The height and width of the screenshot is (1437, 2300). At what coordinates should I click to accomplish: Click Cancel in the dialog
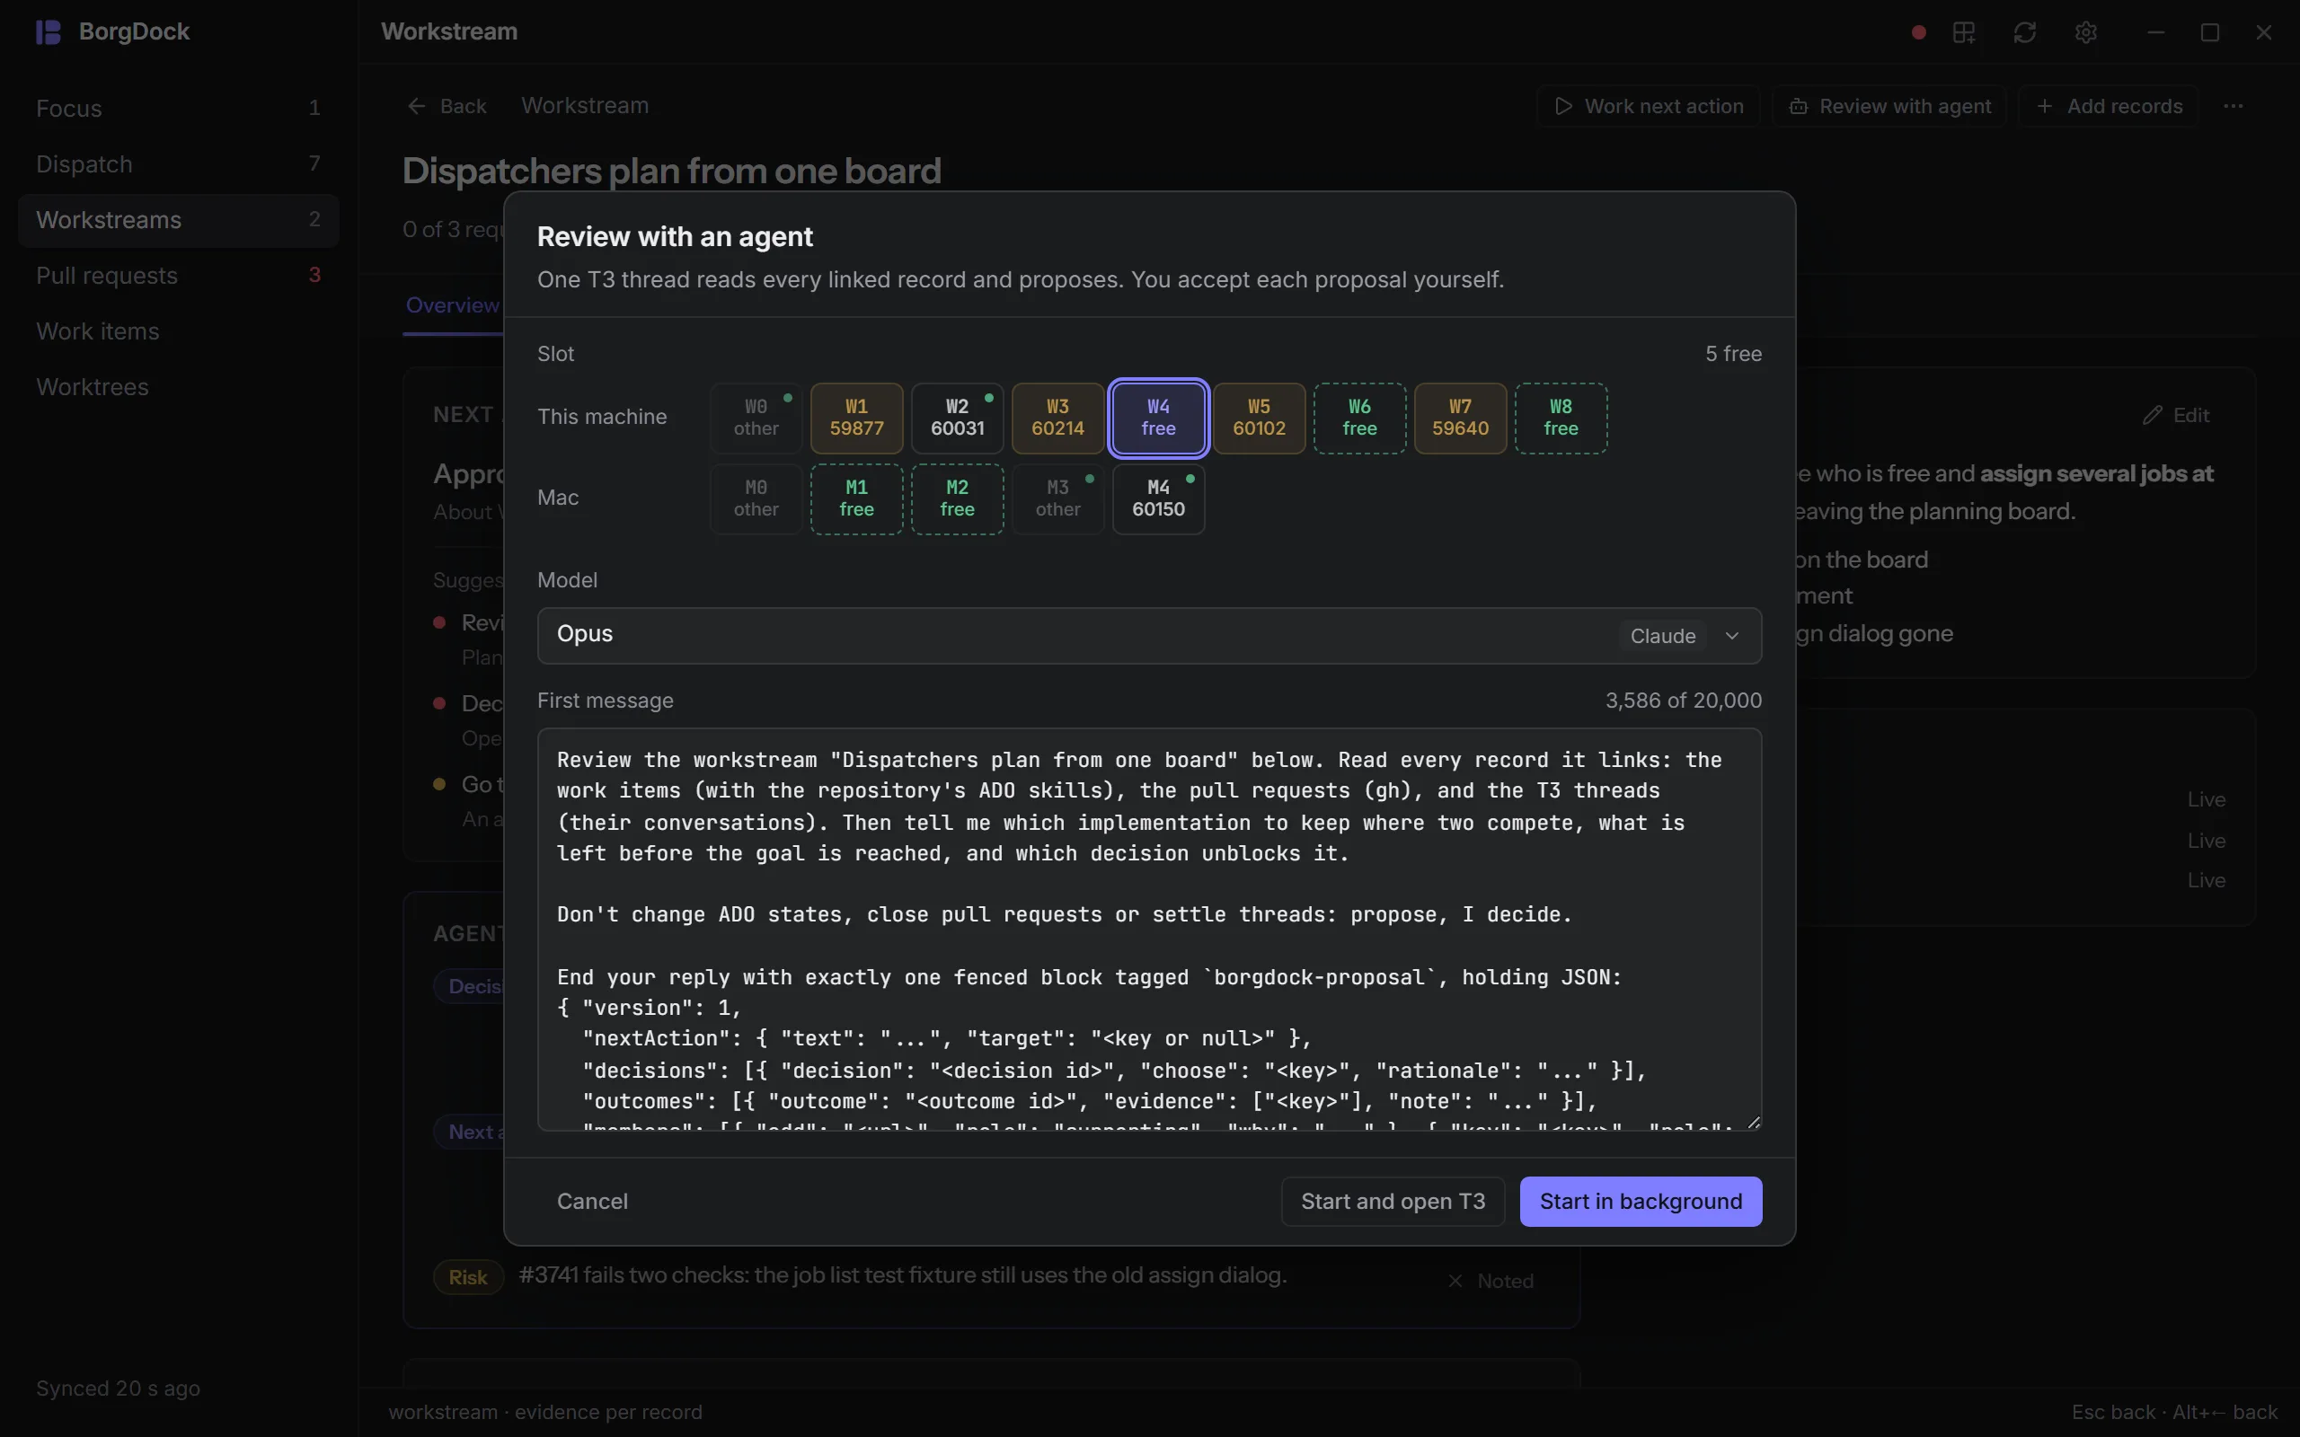592,1202
